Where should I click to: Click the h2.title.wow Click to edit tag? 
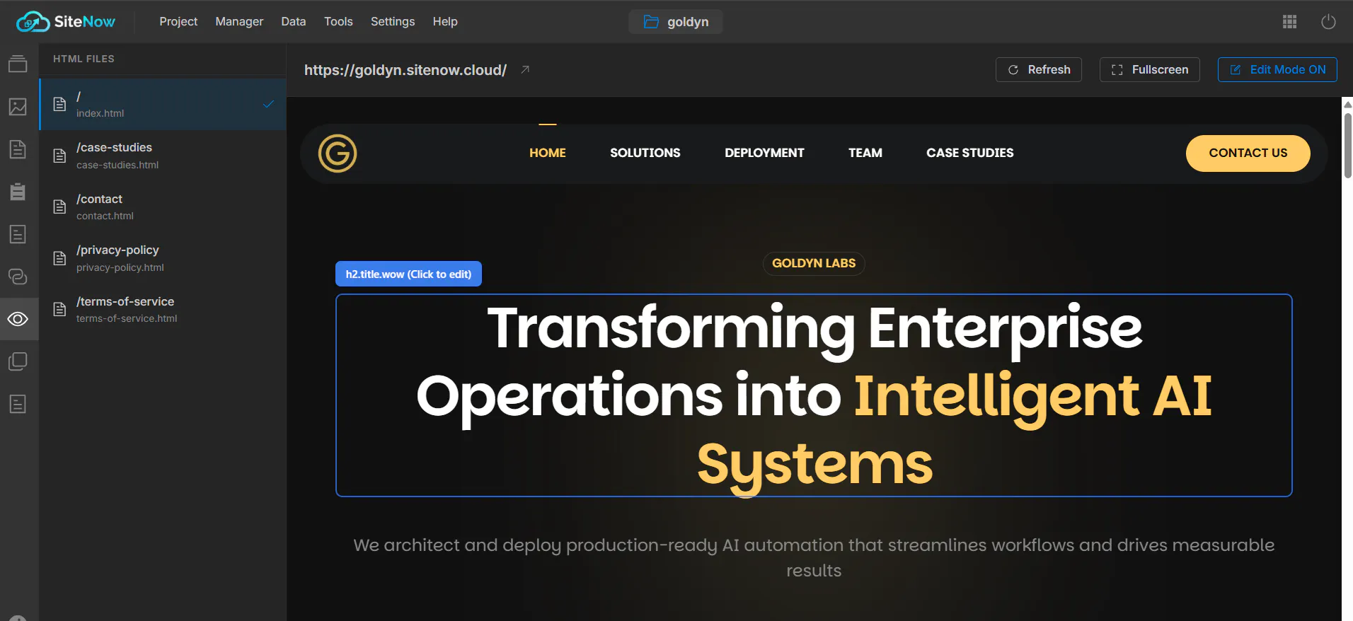pyautogui.click(x=408, y=274)
